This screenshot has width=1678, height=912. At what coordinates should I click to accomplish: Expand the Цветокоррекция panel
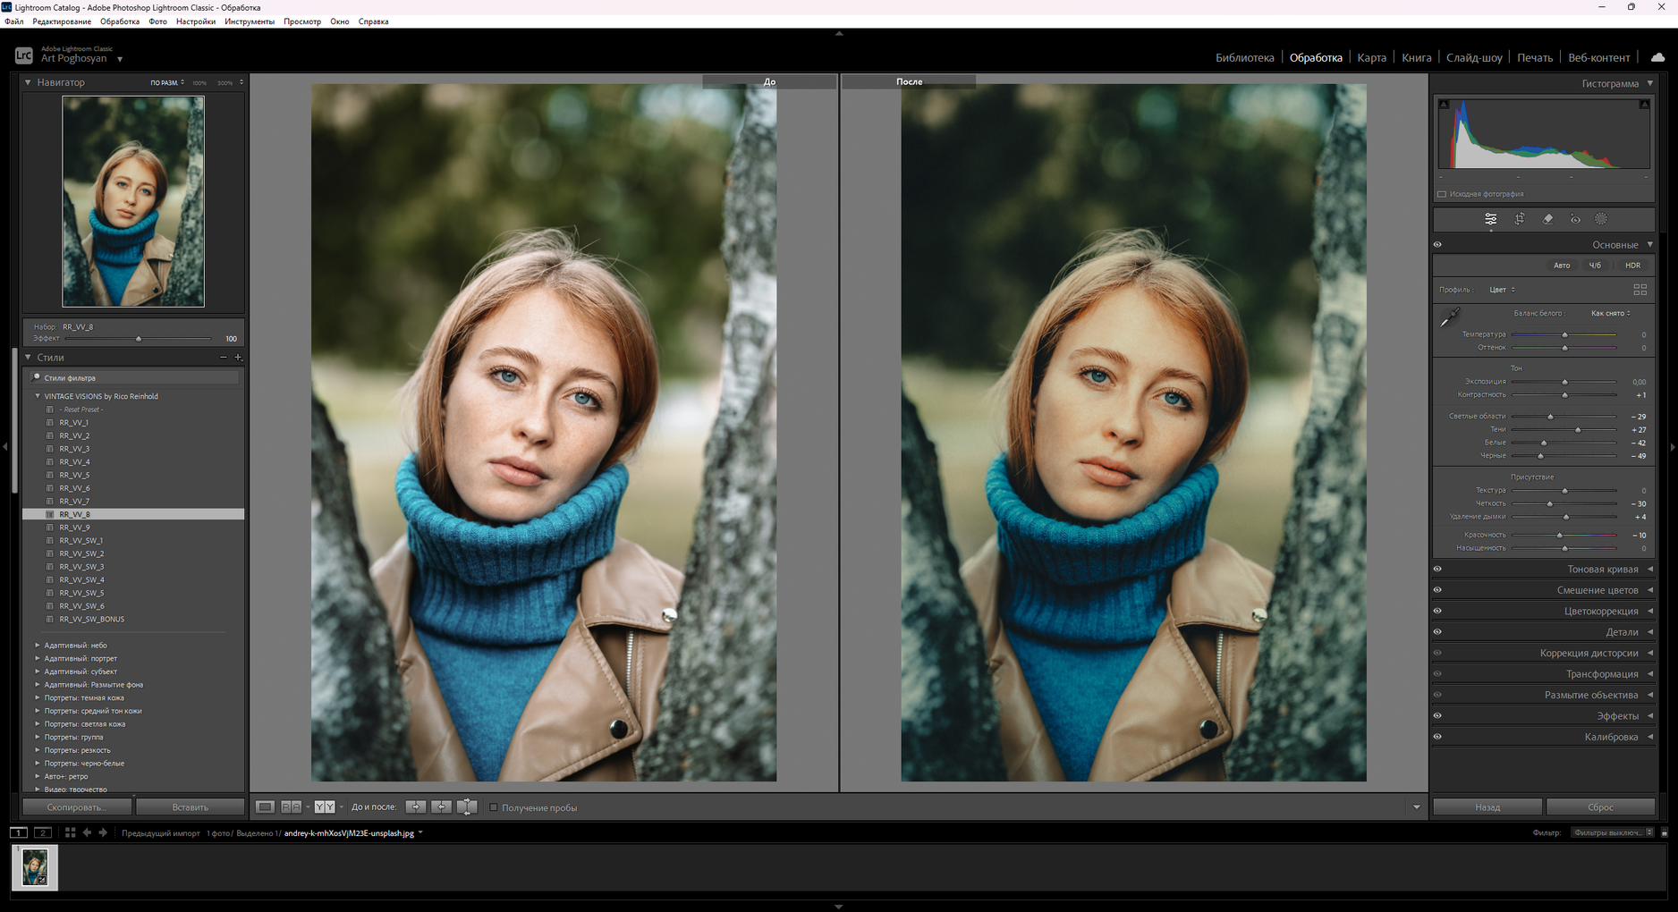pyautogui.click(x=1601, y=612)
